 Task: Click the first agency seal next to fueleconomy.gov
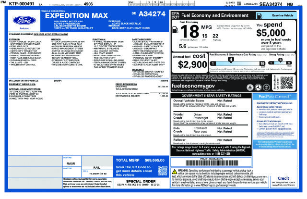pyautogui.click(x=250, y=87)
